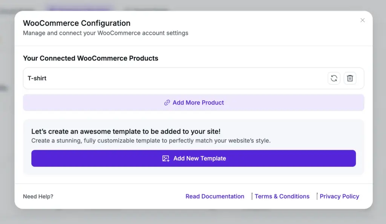Click the 'Let's create an awesome template' heading
Viewport: 386px width, 224px height.
(126, 132)
